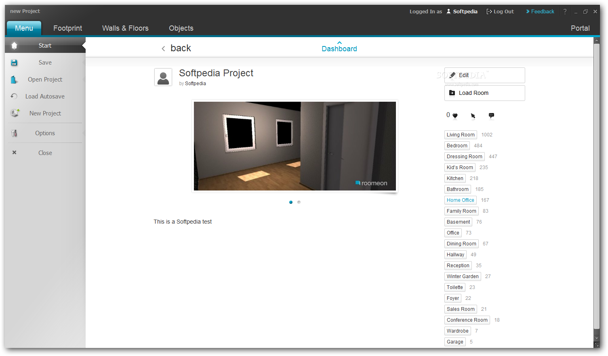
Task: Click the Wardrobe tag
Action: [458, 331]
